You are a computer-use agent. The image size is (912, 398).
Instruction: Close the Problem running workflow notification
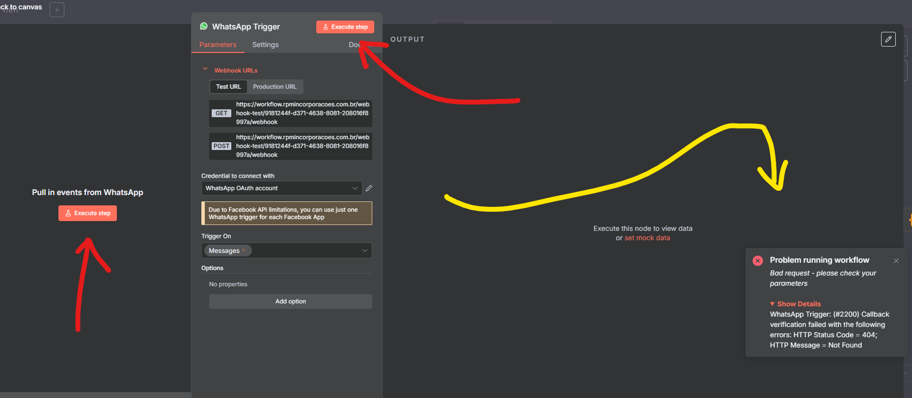click(896, 261)
